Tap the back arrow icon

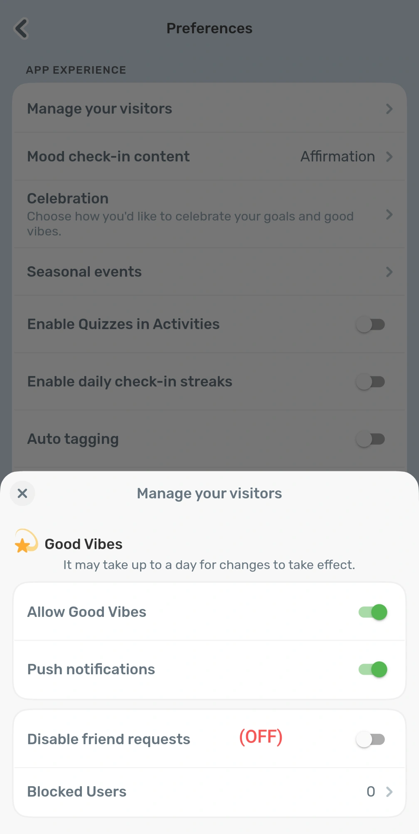click(22, 29)
